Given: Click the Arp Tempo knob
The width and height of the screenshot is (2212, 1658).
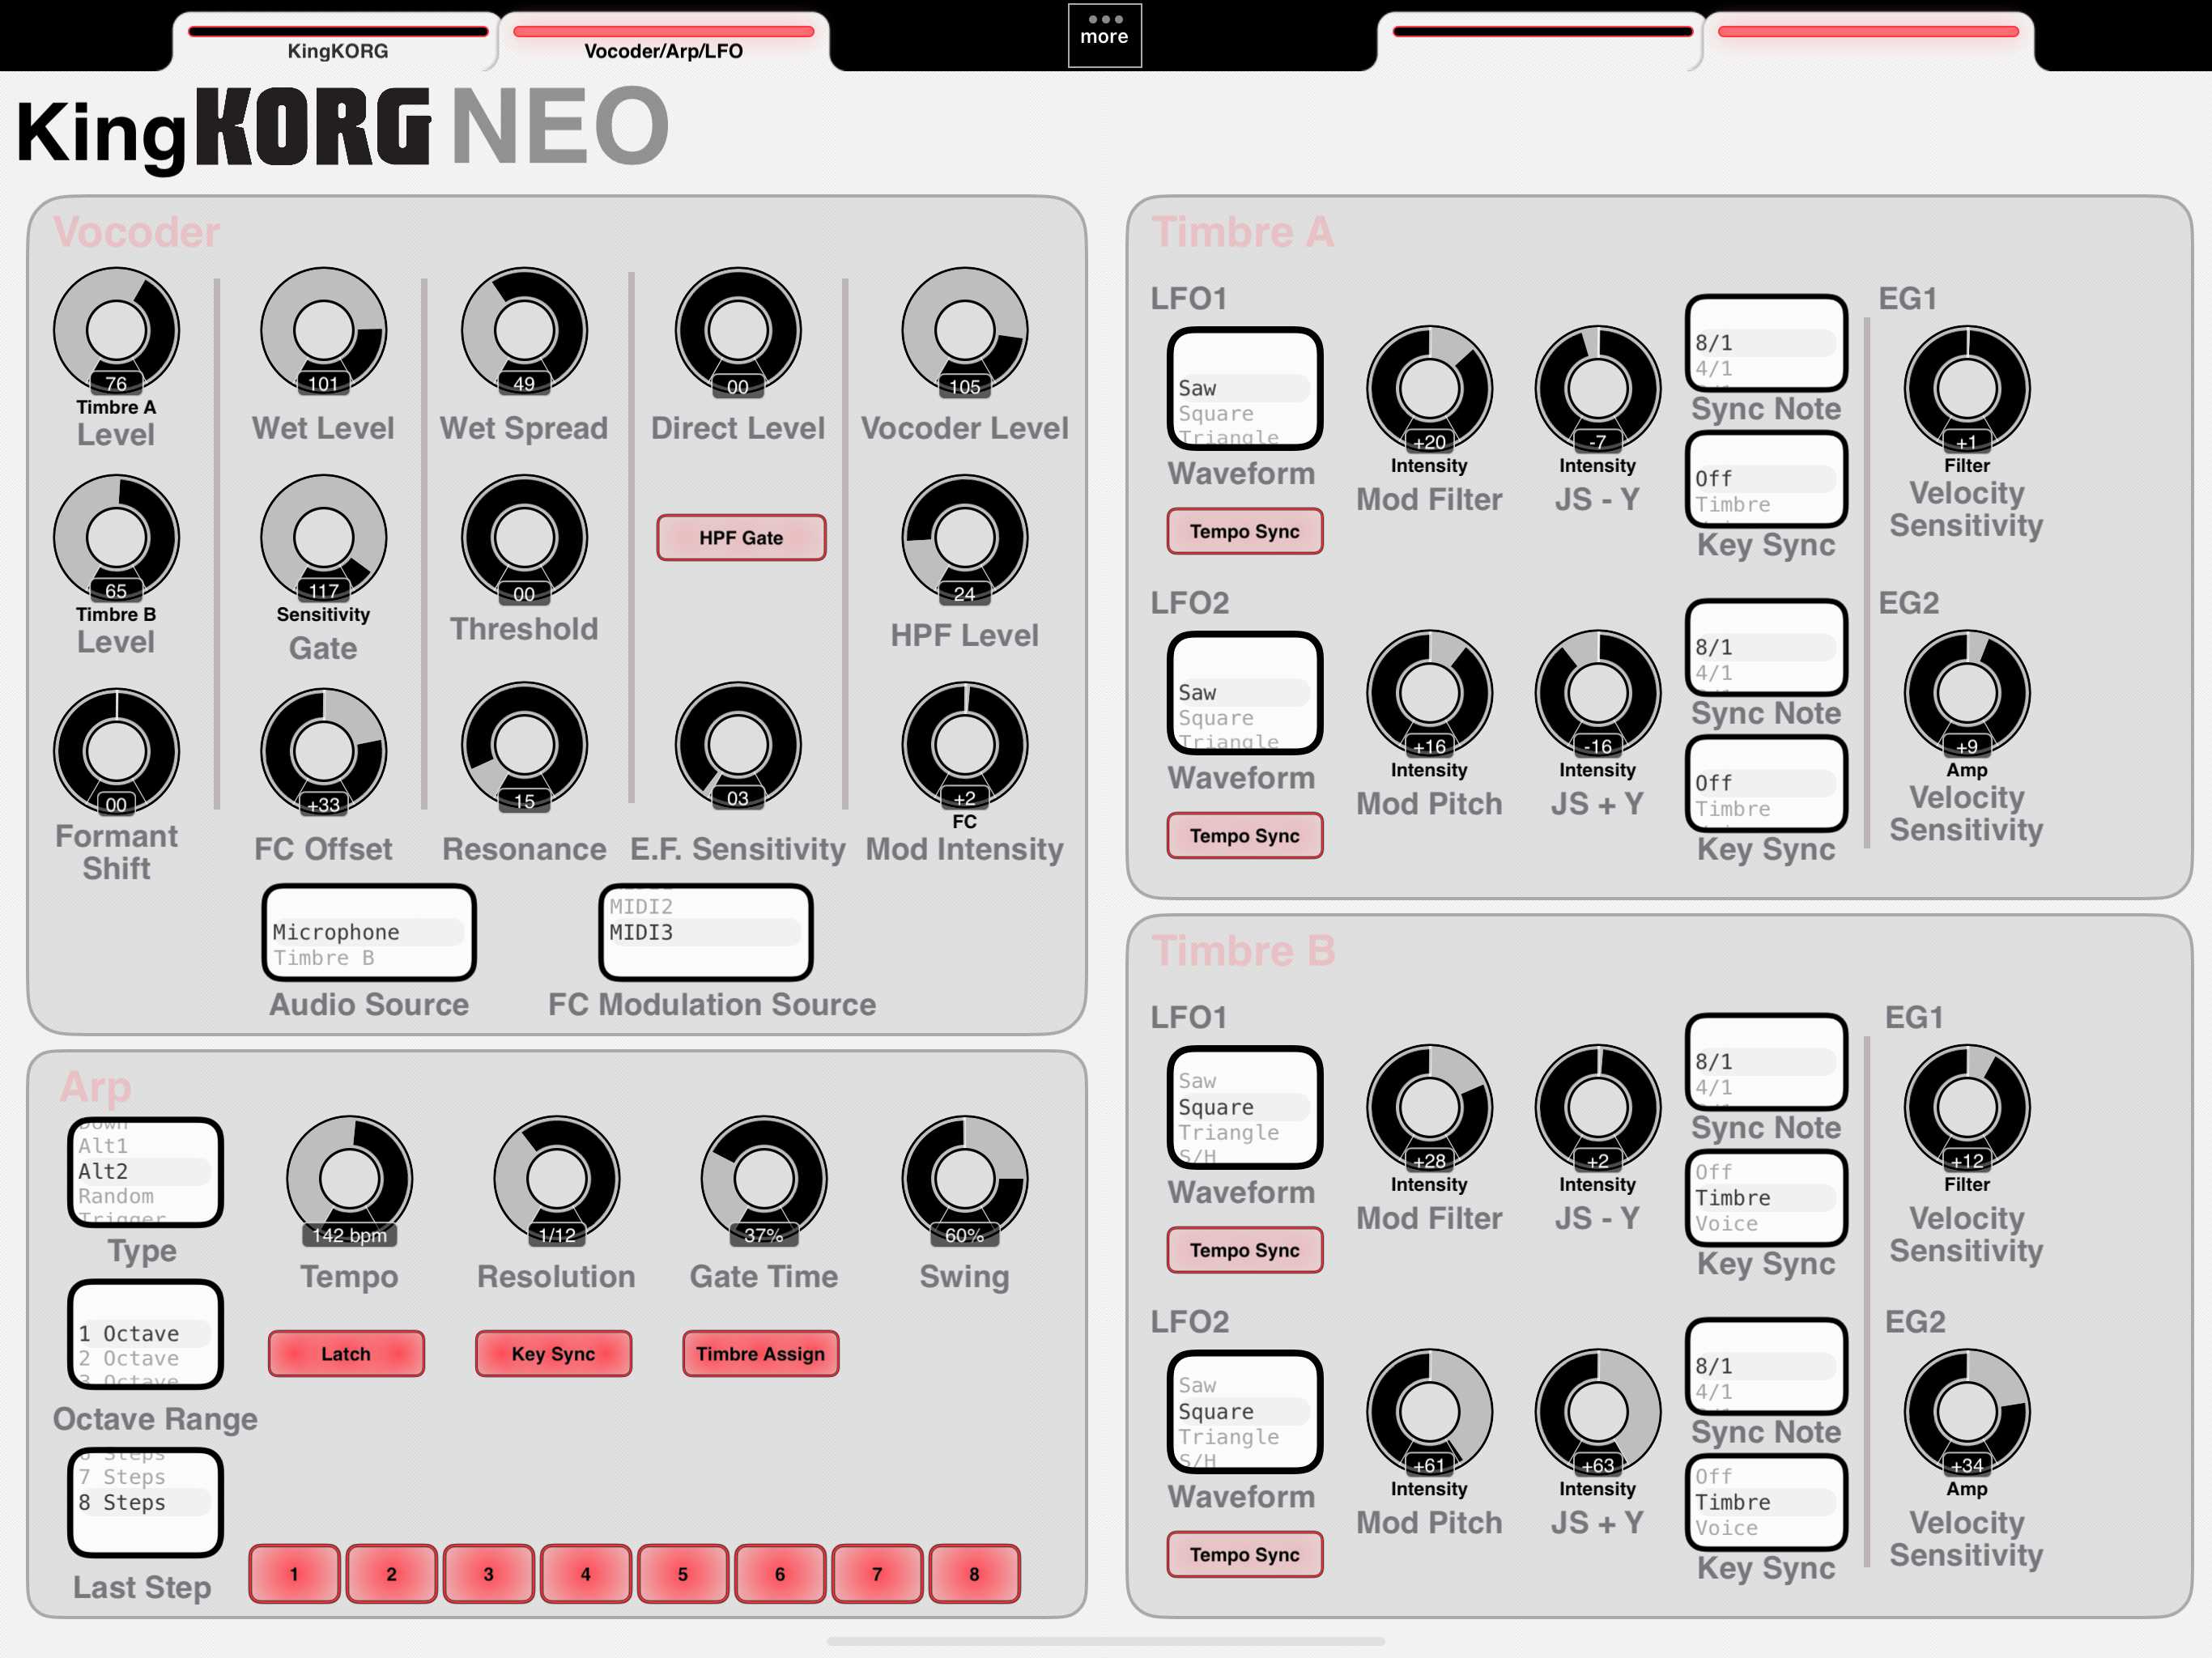Looking at the screenshot, I should pos(349,1179).
